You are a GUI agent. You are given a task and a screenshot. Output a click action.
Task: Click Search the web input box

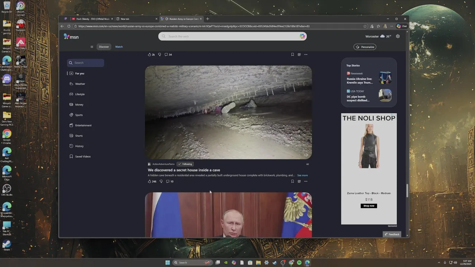click(232, 36)
